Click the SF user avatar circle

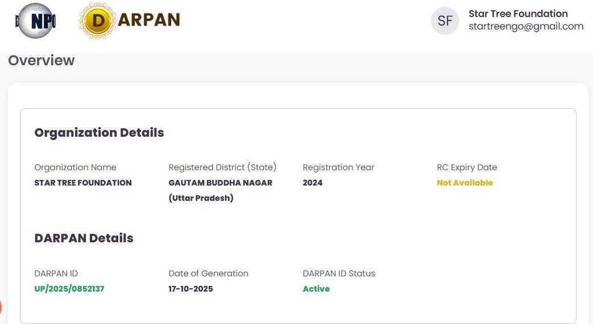[x=445, y=21]
